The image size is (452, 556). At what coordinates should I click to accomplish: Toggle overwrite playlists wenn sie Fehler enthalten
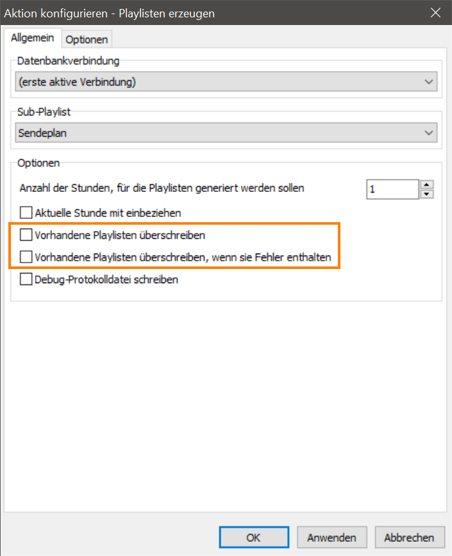coord(26,257)
